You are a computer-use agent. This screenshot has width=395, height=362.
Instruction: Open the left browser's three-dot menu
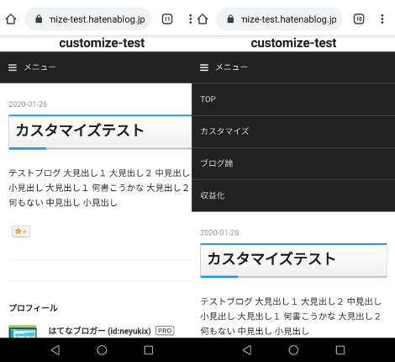pos(191,19)
